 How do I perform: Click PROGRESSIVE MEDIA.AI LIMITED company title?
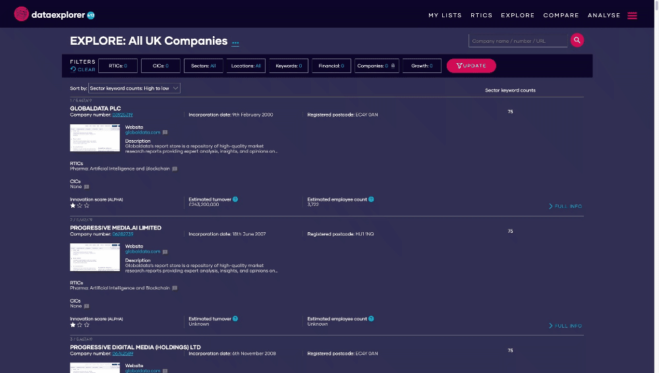[115, 228]
